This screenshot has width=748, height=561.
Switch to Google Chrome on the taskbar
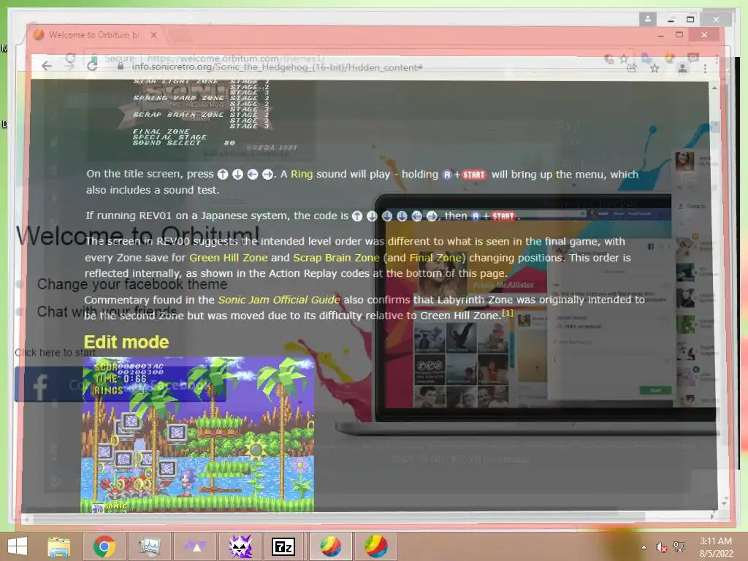[x=104, y=546]
